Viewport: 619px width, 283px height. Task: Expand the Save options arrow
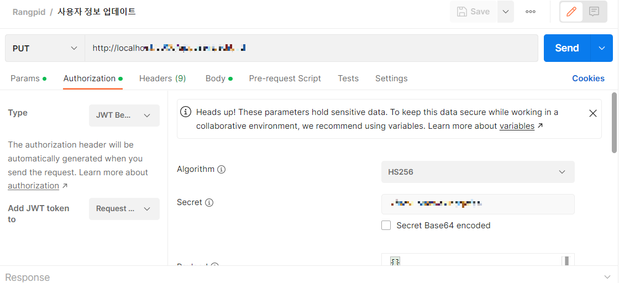click(505, 12)
